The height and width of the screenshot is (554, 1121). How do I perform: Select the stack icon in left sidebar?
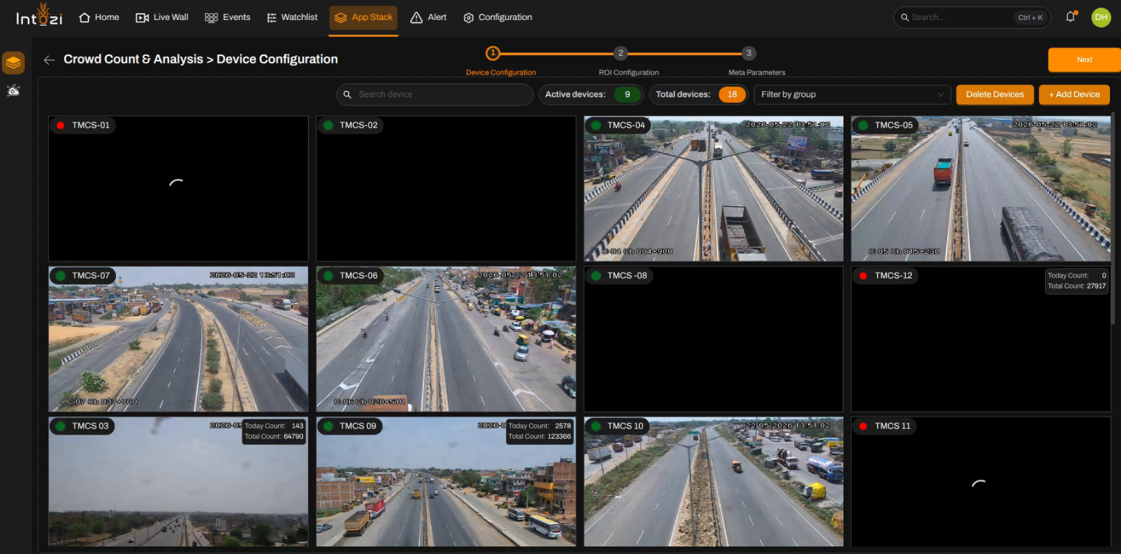[13, 63]
